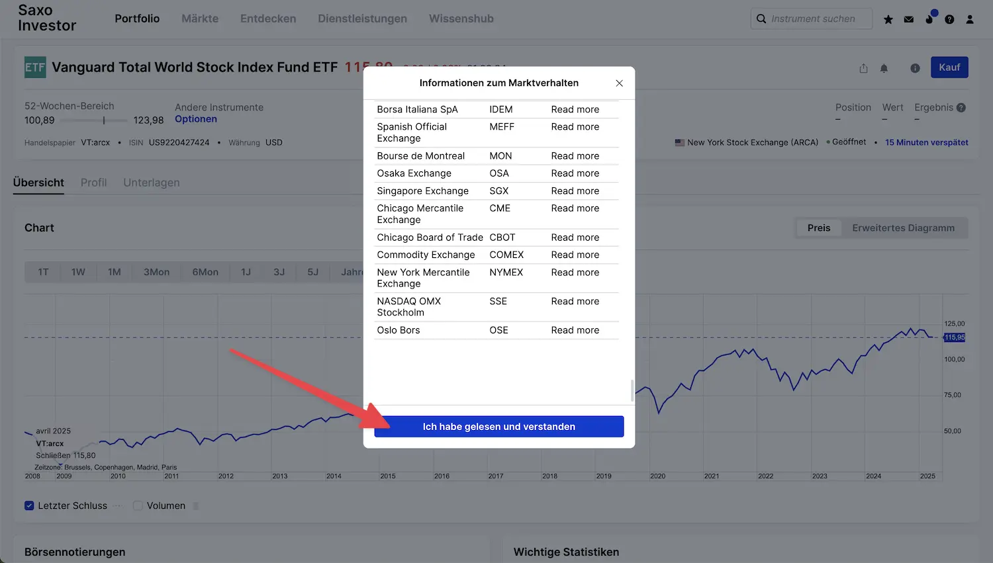993x563 pixels.
Task: Click Read more for Oslo Bors
Action: tap(575, 330)
